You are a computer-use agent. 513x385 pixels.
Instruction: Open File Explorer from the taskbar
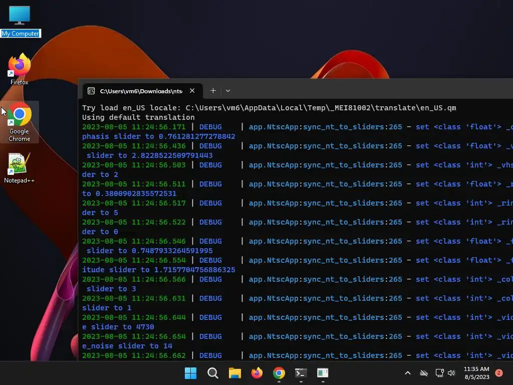[x=234, y=373]
